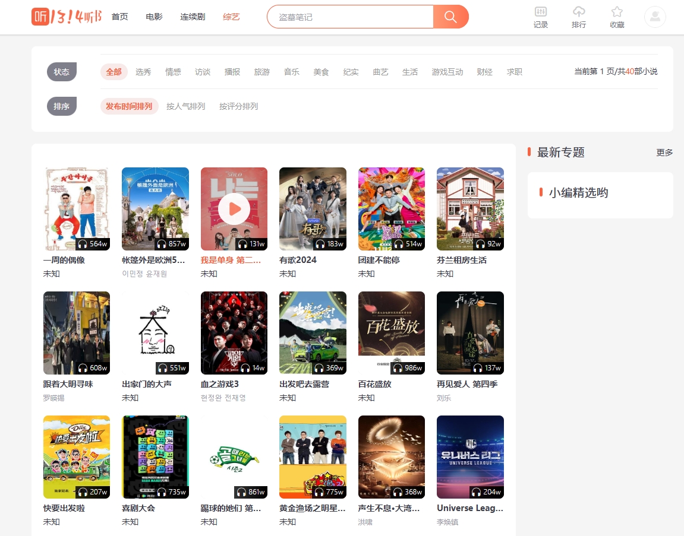The width and height of the screenshot is (684, 536).
Task: Click the 喜剧大会 title link
Action: (x=138, y=508)
